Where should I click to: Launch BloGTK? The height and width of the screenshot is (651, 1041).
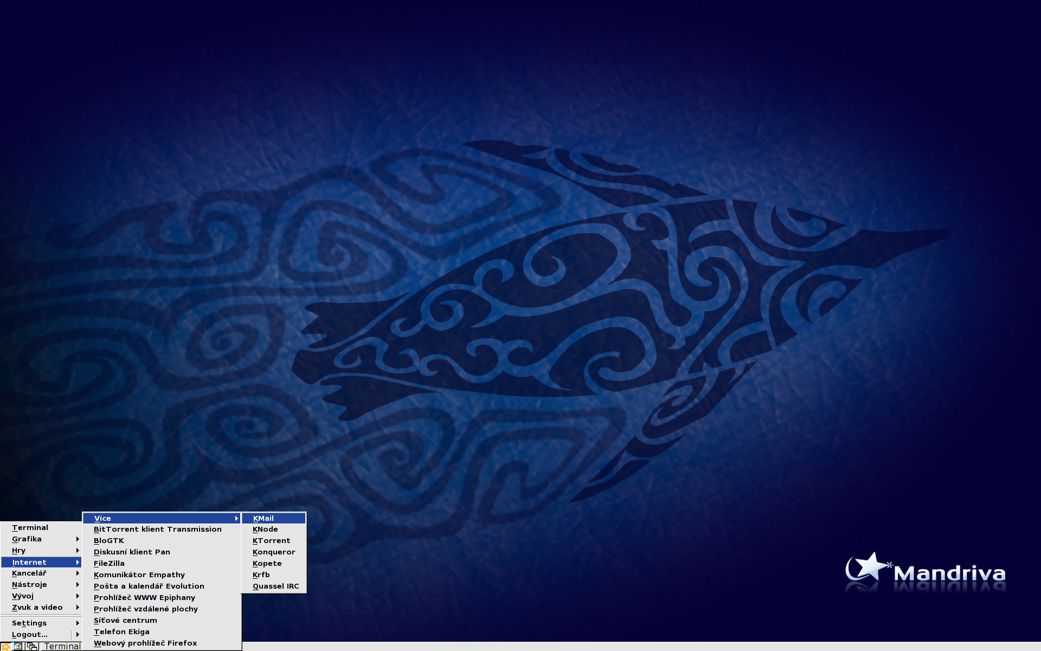[x=162, y=540]
